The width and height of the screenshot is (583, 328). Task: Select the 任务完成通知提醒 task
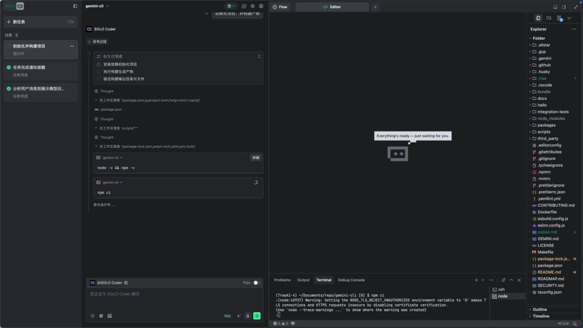click(x=40, y=71)
